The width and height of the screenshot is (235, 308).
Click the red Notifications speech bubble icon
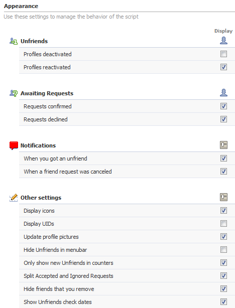click(x=14, y=145)
